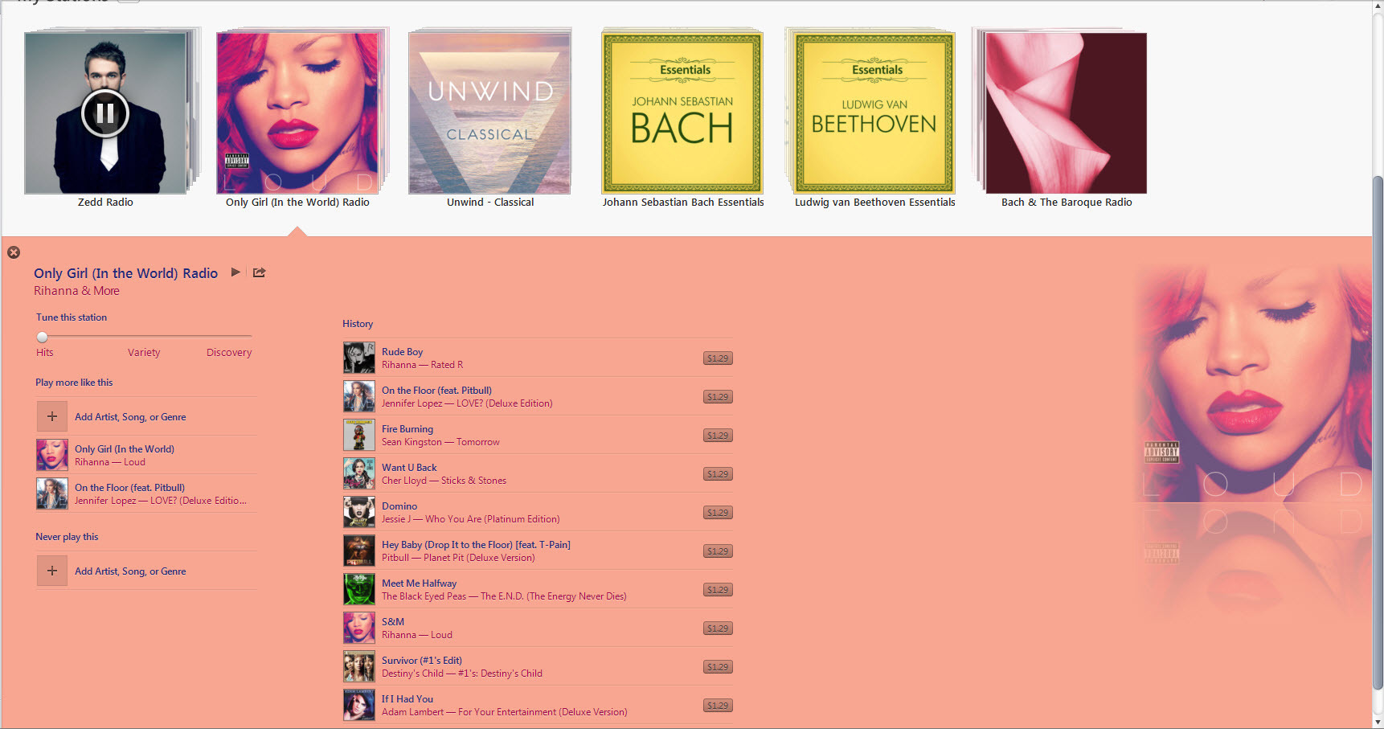The width and height of the screenshot is (1384, 729).
Task: Click Rihanna & More subtitle
Action: coord(76,291)
